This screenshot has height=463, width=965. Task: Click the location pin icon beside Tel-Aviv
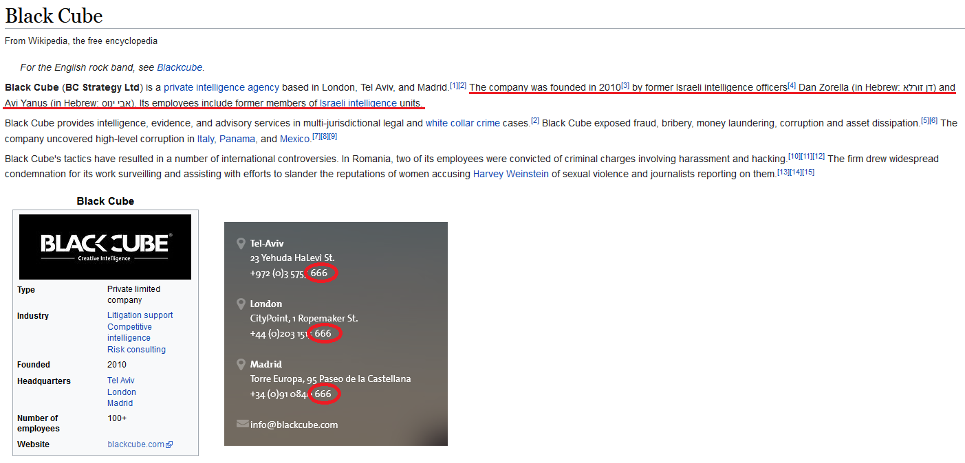pyautogui.click(x=241, y=243)
